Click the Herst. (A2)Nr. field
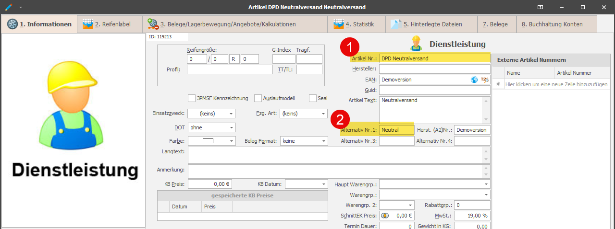Viewport: 615px width, 229px height. pyautogui.click(x=472, y=130)
